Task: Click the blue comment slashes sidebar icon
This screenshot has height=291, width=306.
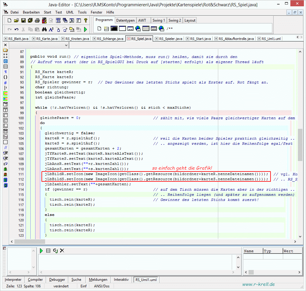Action: pyautogui.click(x=5, y=147)
